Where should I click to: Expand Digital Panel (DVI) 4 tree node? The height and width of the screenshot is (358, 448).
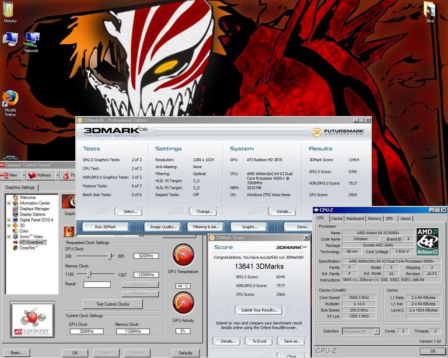(x=9, y=220)
